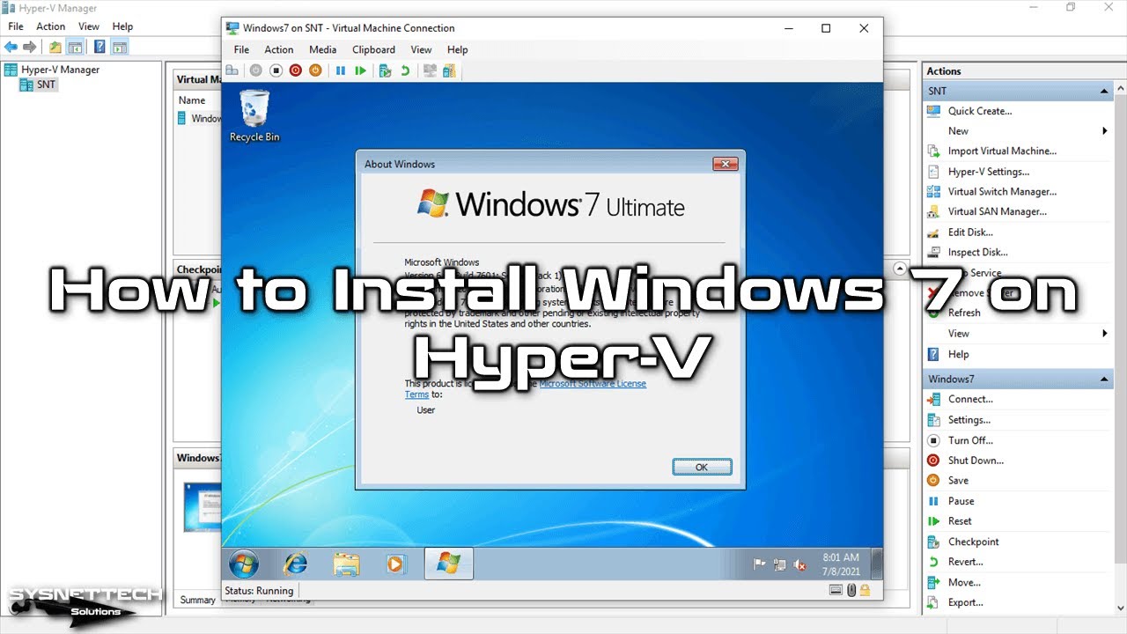Click the Revert icon in VM toolbar
The width and height of the screenshot is (1127, 634).
405,70
